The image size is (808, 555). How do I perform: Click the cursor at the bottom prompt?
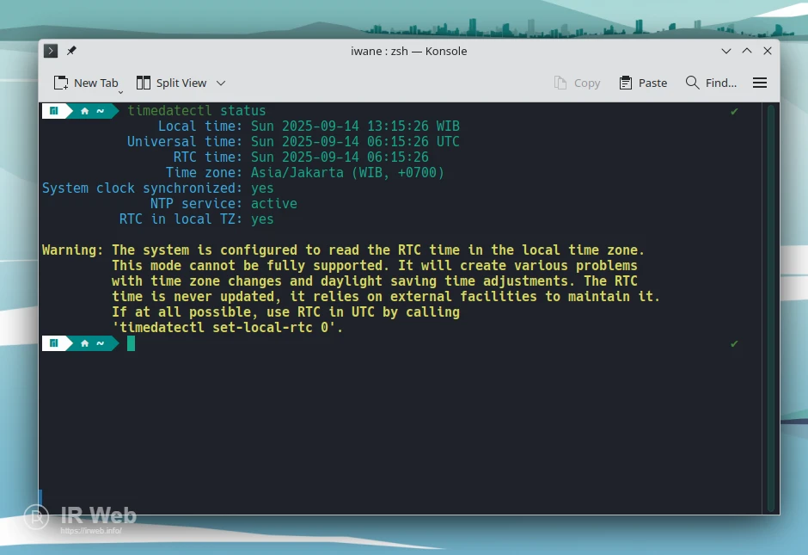[x=132, y=343]
